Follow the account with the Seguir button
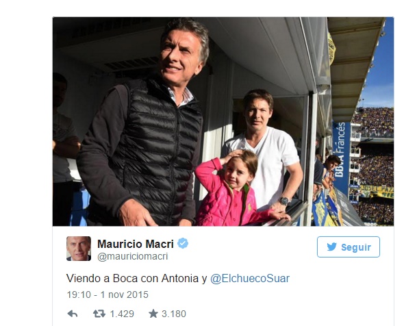 pyautogui.click(x=349, y=247)
